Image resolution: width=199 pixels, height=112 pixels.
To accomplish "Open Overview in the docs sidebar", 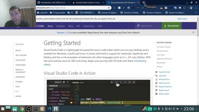I will point(20,44).
